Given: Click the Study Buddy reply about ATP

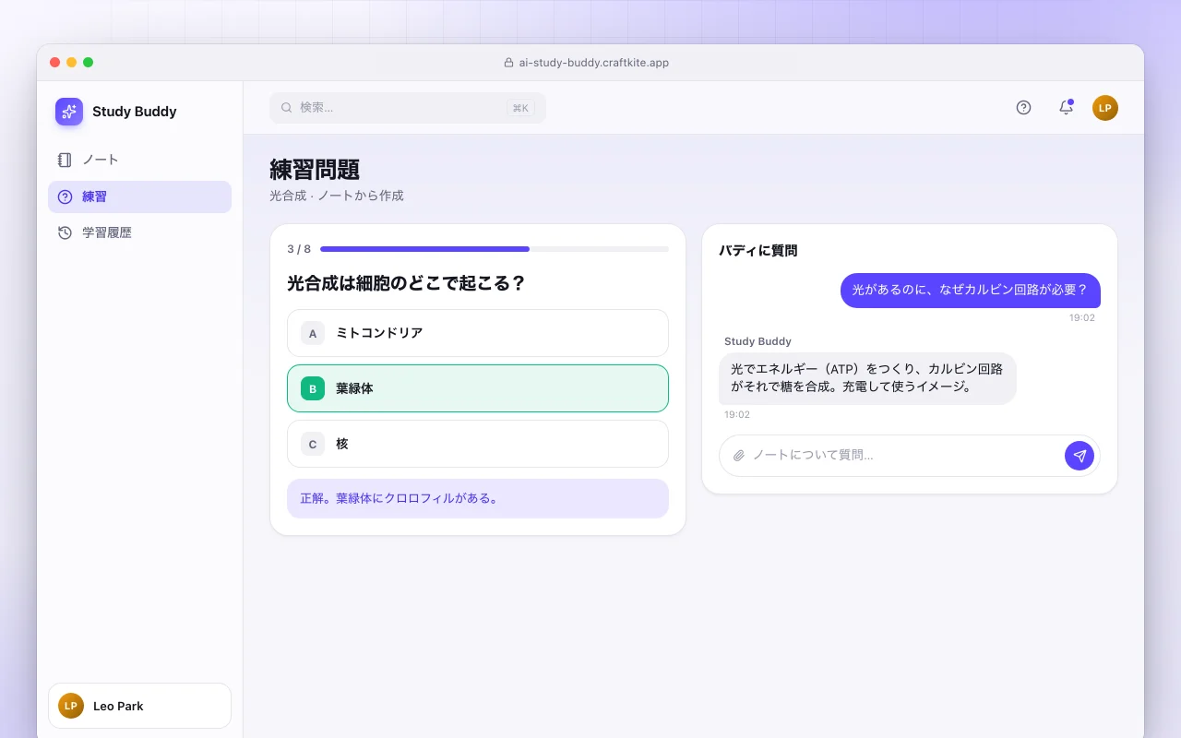Looking at the screenshot, I should coord(867,378).
